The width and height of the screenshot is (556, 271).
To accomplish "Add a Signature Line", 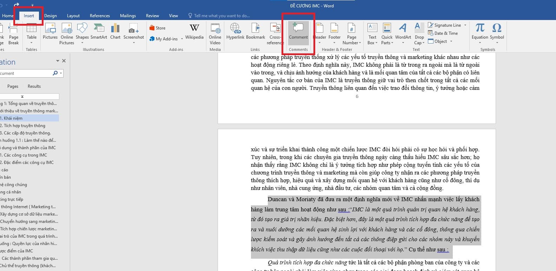I will [444, 25].
